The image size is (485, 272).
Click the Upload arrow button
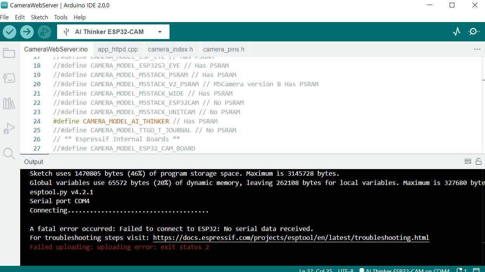point(27,32)
